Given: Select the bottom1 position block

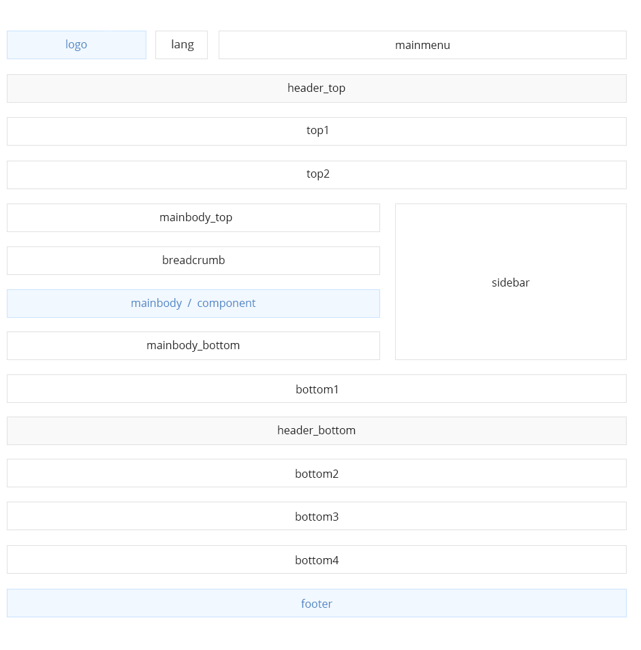Looking at the screenshot, I should click(317, 389).
